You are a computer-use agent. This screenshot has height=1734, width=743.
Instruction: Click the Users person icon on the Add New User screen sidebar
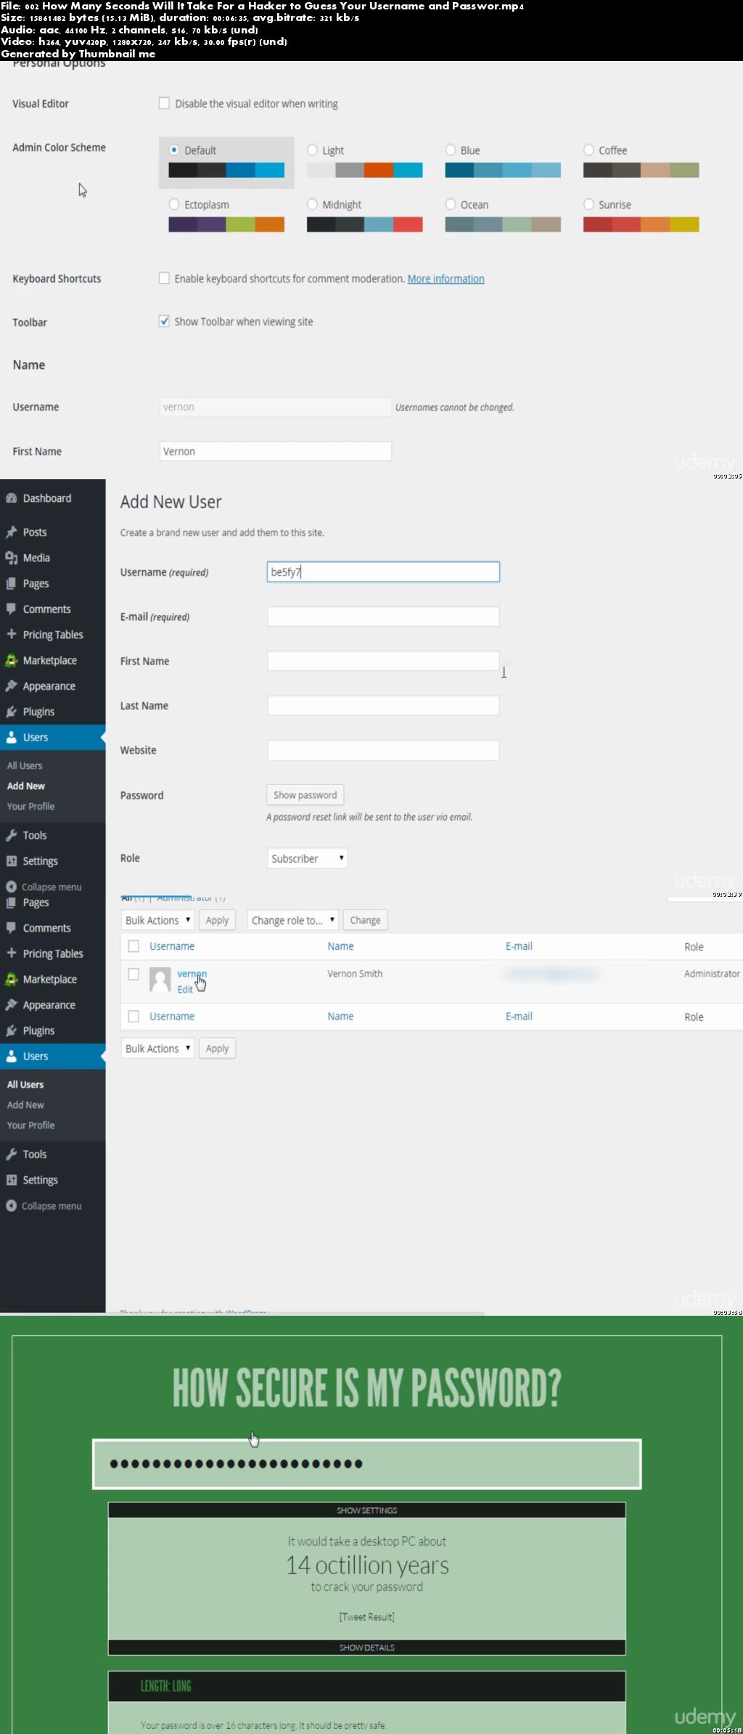click(11, 737)
